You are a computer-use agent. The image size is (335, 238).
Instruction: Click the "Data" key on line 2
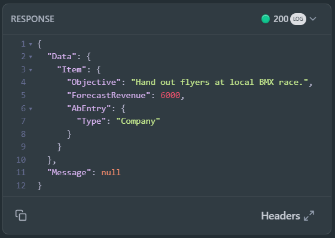62,57
